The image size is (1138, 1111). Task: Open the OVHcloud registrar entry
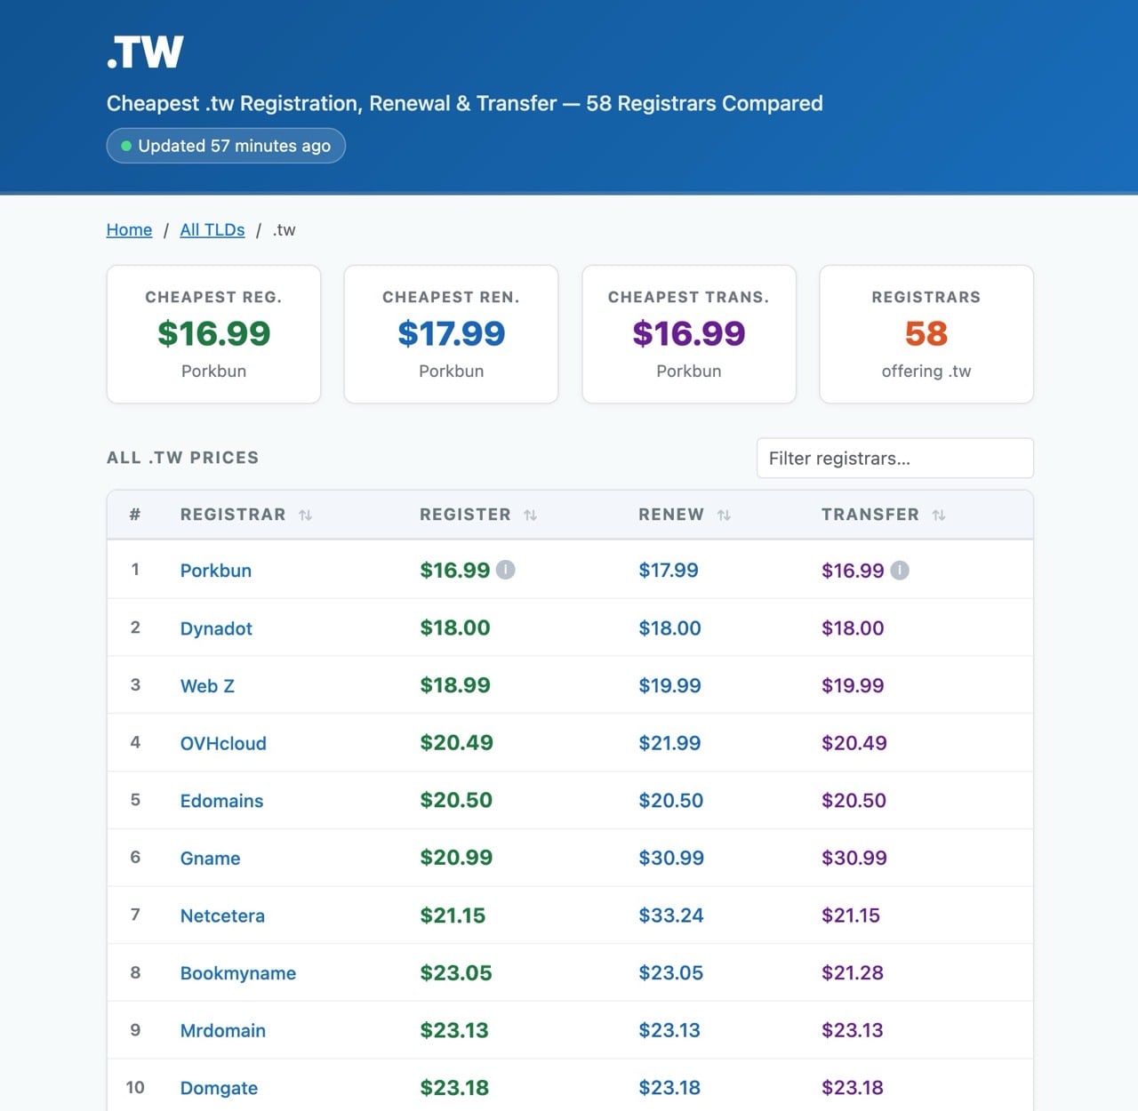coord(223,744)
